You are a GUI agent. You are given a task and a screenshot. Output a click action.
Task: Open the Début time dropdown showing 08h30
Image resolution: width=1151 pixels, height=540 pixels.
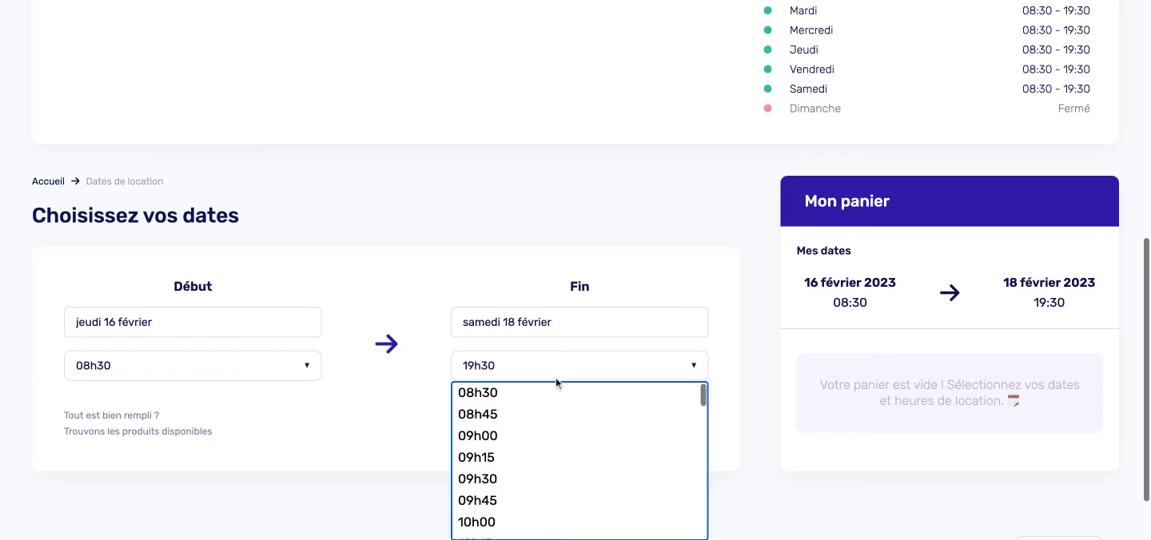pos(193,366)
